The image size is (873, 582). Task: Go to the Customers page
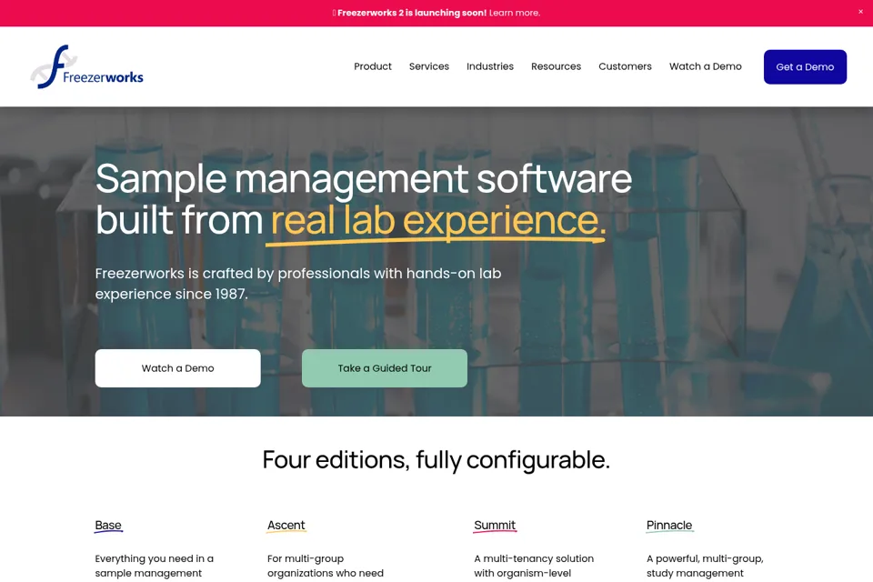(625, 66)
